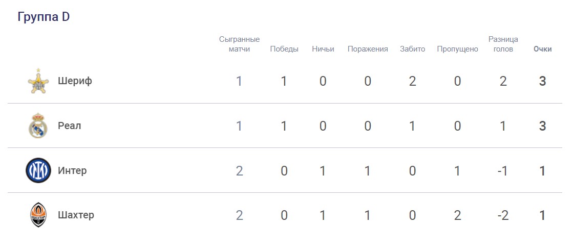Click the Inter club logo
Viewport: 573px width, 250px height.
pyautogui.click(x=38, y=170)
